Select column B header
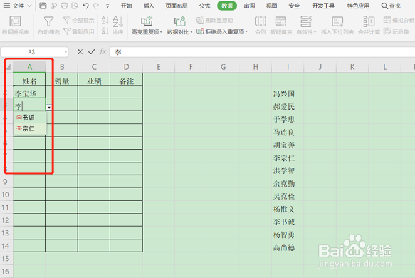415x278 pixels. 62,67
